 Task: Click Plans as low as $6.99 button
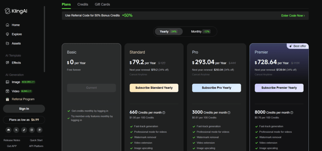24,120
